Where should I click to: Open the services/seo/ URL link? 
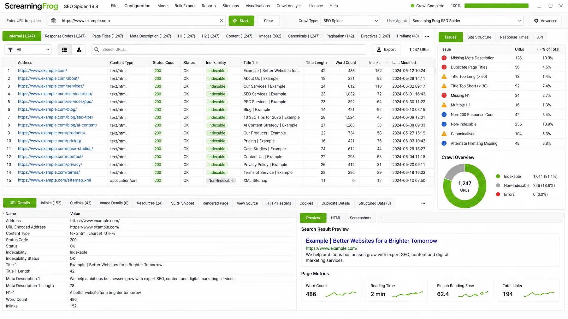click(55, 94)
